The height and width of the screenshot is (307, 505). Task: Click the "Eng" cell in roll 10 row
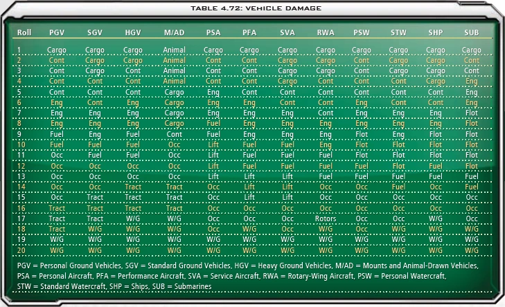click(326, 145)
